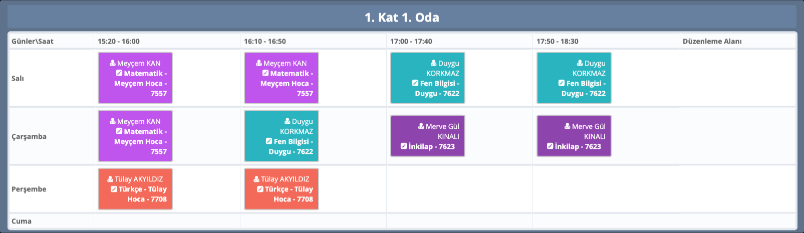
Task: Click the 15:20 - 16:00 column header
Action: [x=119, y=41]
